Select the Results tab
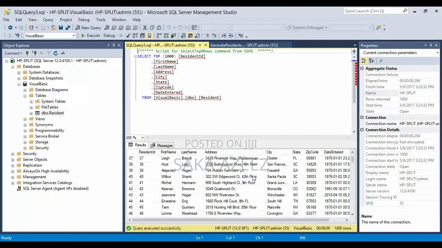The width and height of the screenshot is (442, 248). (x=137, y=145)
